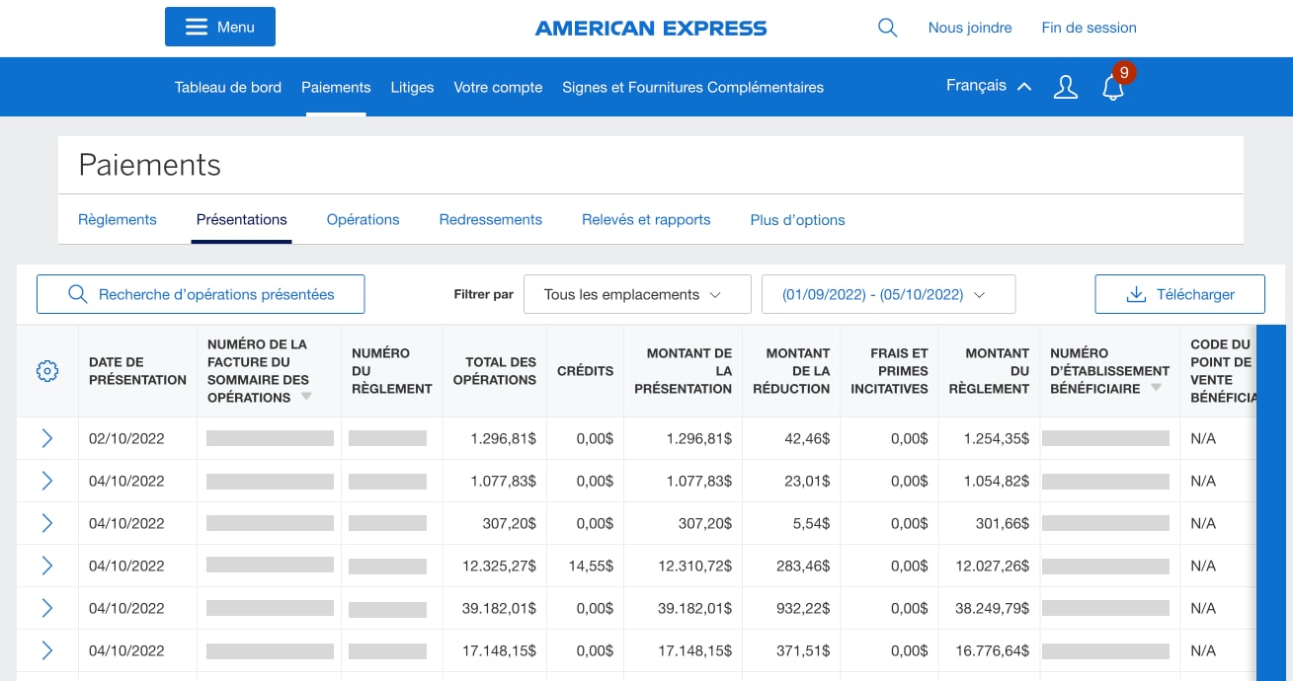The width and height of the screenshot is (1293, 681).
Task: Click the Recherche d'opérations présentées search box
Action: [201, 294]
